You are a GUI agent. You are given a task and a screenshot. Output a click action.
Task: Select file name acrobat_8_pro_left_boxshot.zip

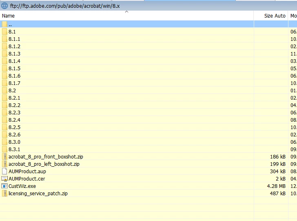(44, 164)
